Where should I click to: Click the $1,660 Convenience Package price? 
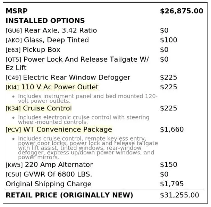point(172,129)
